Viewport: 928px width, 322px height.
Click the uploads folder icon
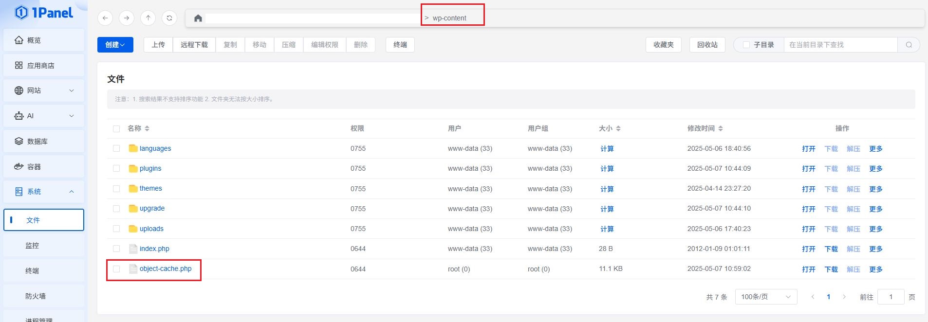click(x=133, y=229)
